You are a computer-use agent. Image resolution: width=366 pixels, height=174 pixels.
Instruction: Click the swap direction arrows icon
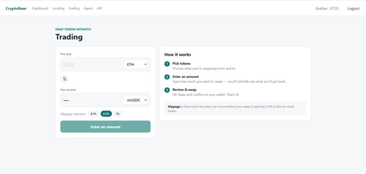[x=64, y=79]
